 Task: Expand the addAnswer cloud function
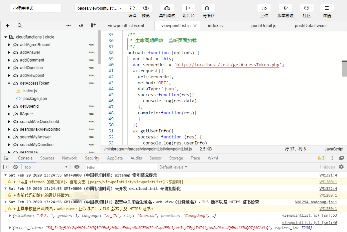pyautogui.click(x=9, y=52)
